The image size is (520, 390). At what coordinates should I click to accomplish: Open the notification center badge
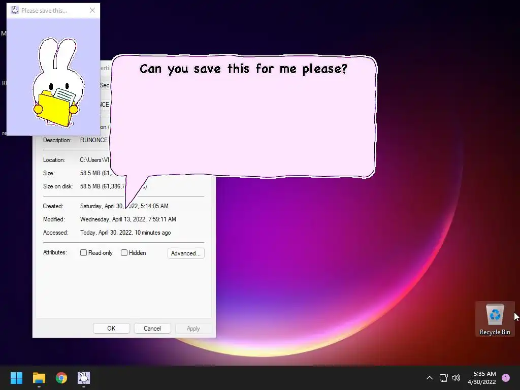tap(506, 377)
